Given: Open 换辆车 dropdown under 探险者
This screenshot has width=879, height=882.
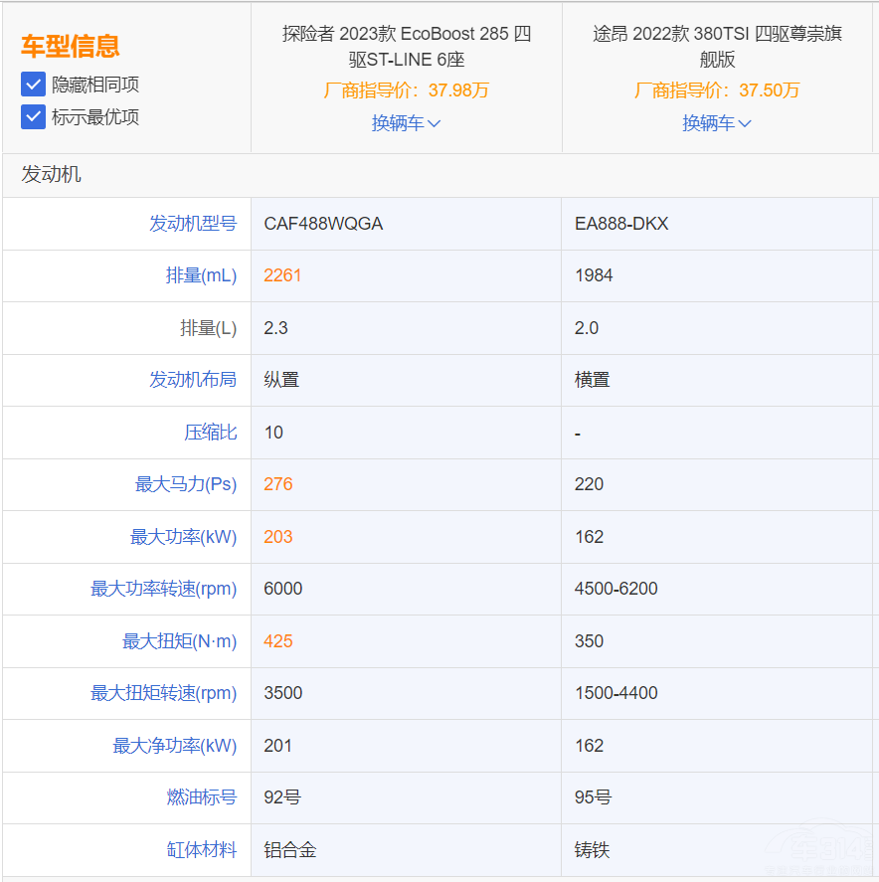Looking at the screenshot, I should point(406,123).
